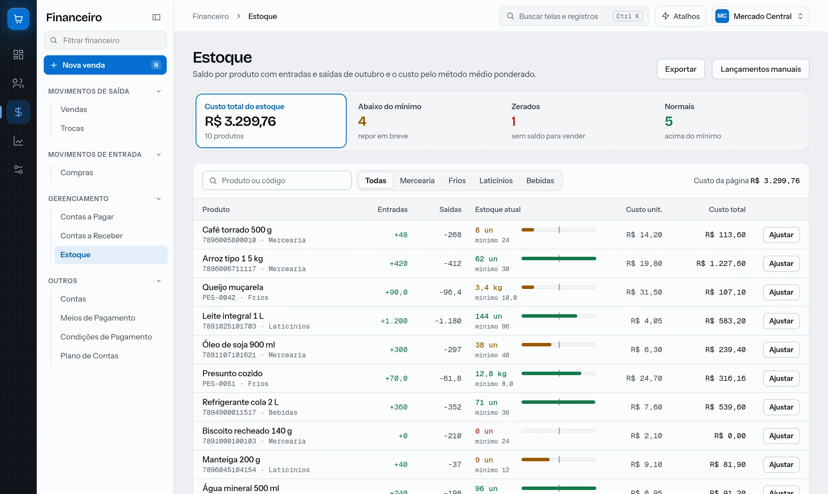Select the dollar sign finance icon
This screenshot has height=494, width=828.
(x=18, y=112)
